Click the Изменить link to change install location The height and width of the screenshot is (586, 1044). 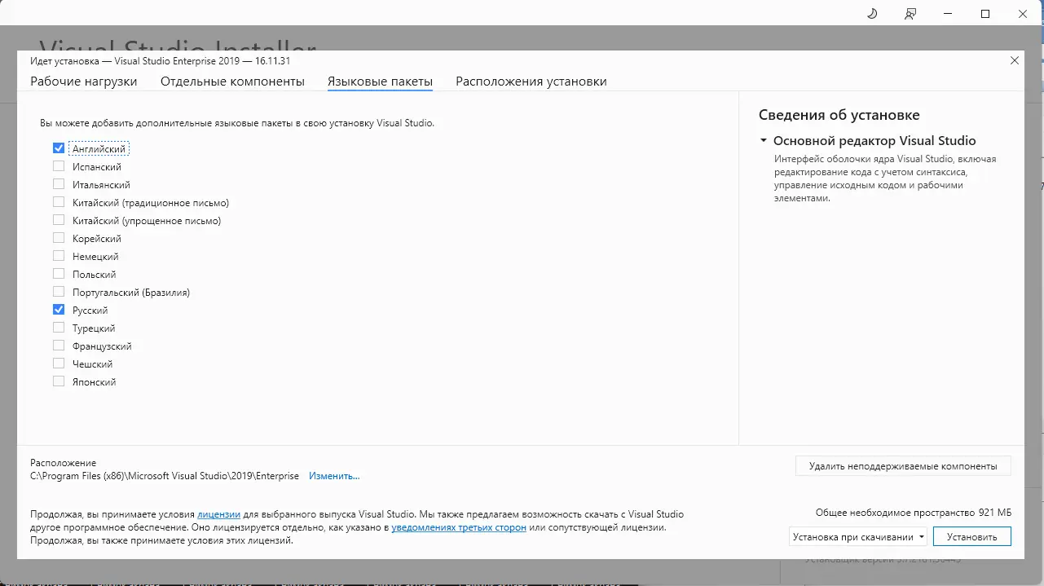click(x=334, y=475)
